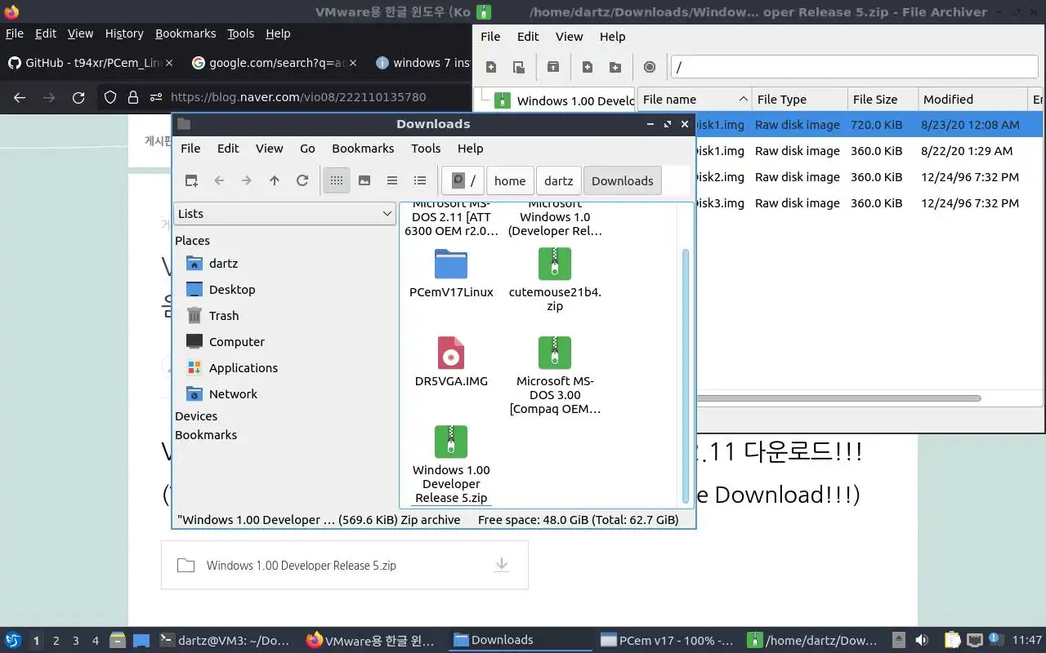Click File Archiver horizontal scrollbar
Viewport: 1046px width, 653px height.
coord(838,398)
